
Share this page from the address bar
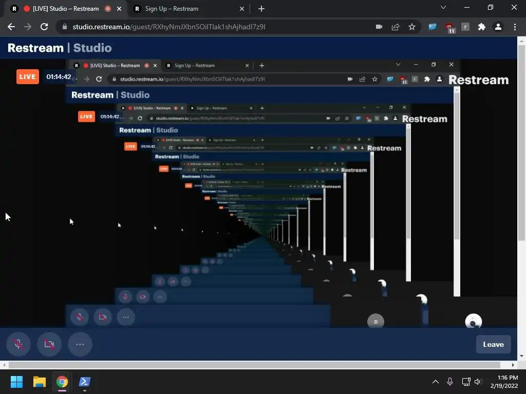396,27
